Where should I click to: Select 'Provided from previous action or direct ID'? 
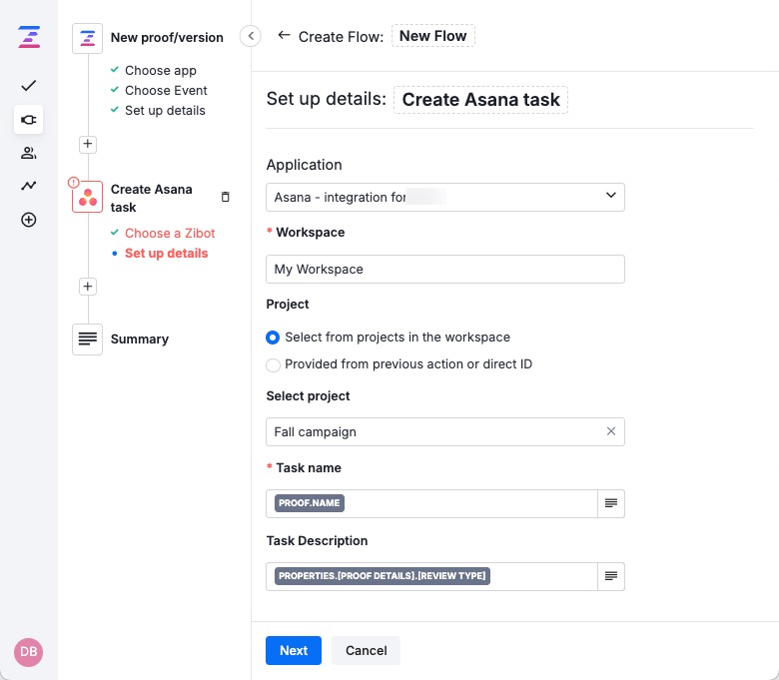(273, 365)
